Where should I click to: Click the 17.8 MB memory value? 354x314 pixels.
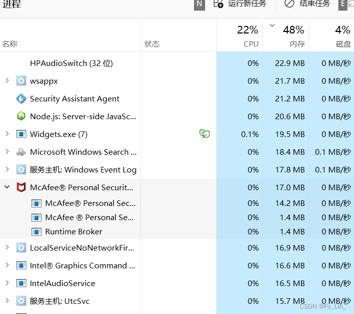pos(290,170)
